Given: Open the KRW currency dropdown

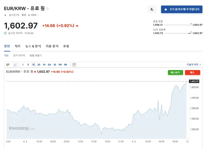Looking at the screenshot, I should click(x=35, y=15).
